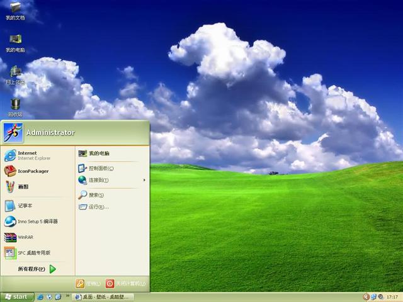Select the 回收站 recycle bin icon

pos(15,108)
